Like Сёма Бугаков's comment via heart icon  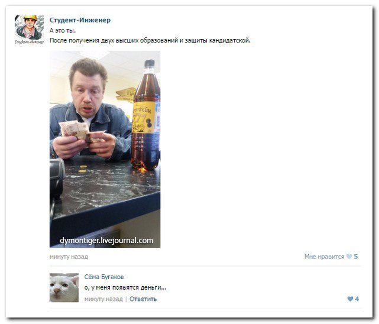[x=350, y=299]
